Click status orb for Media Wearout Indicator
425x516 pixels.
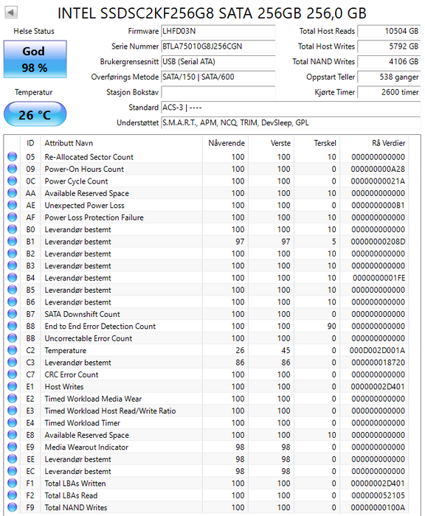coord(13,447)
